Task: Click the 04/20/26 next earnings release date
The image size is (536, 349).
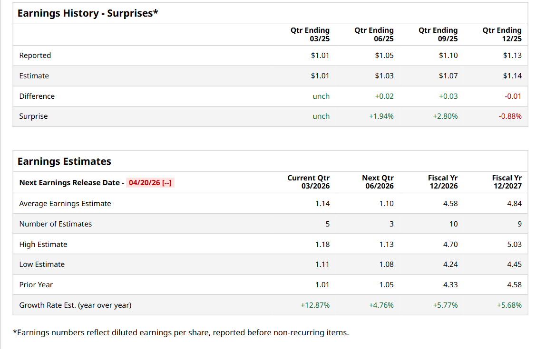Action: click(150, 183)
